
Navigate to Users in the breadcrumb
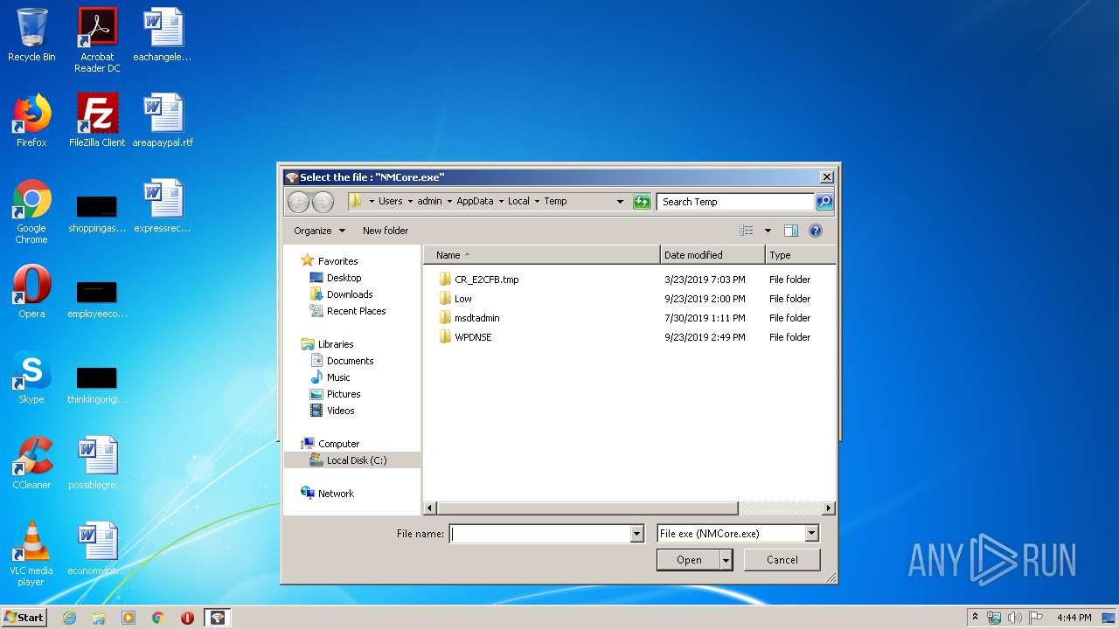click(390, 201)
